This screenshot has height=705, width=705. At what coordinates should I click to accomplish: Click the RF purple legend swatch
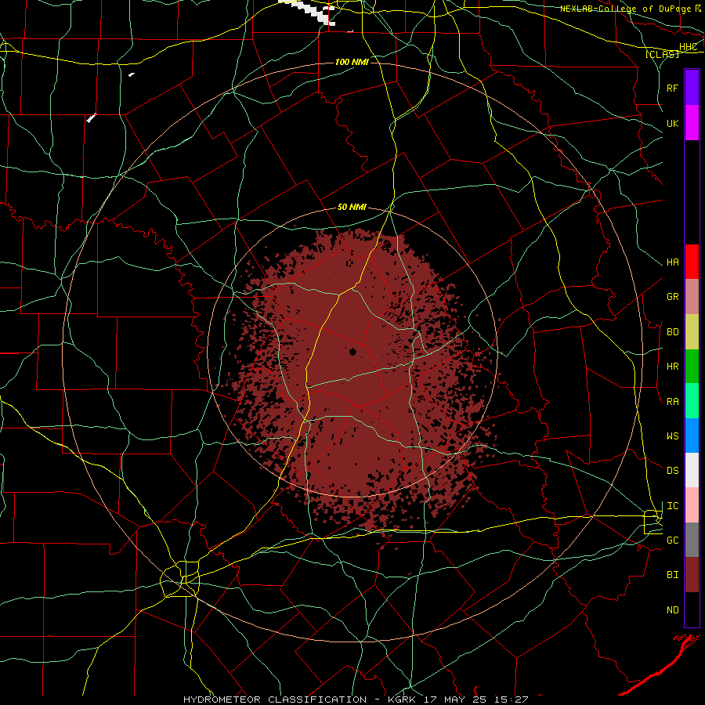(x=692, y=88)
